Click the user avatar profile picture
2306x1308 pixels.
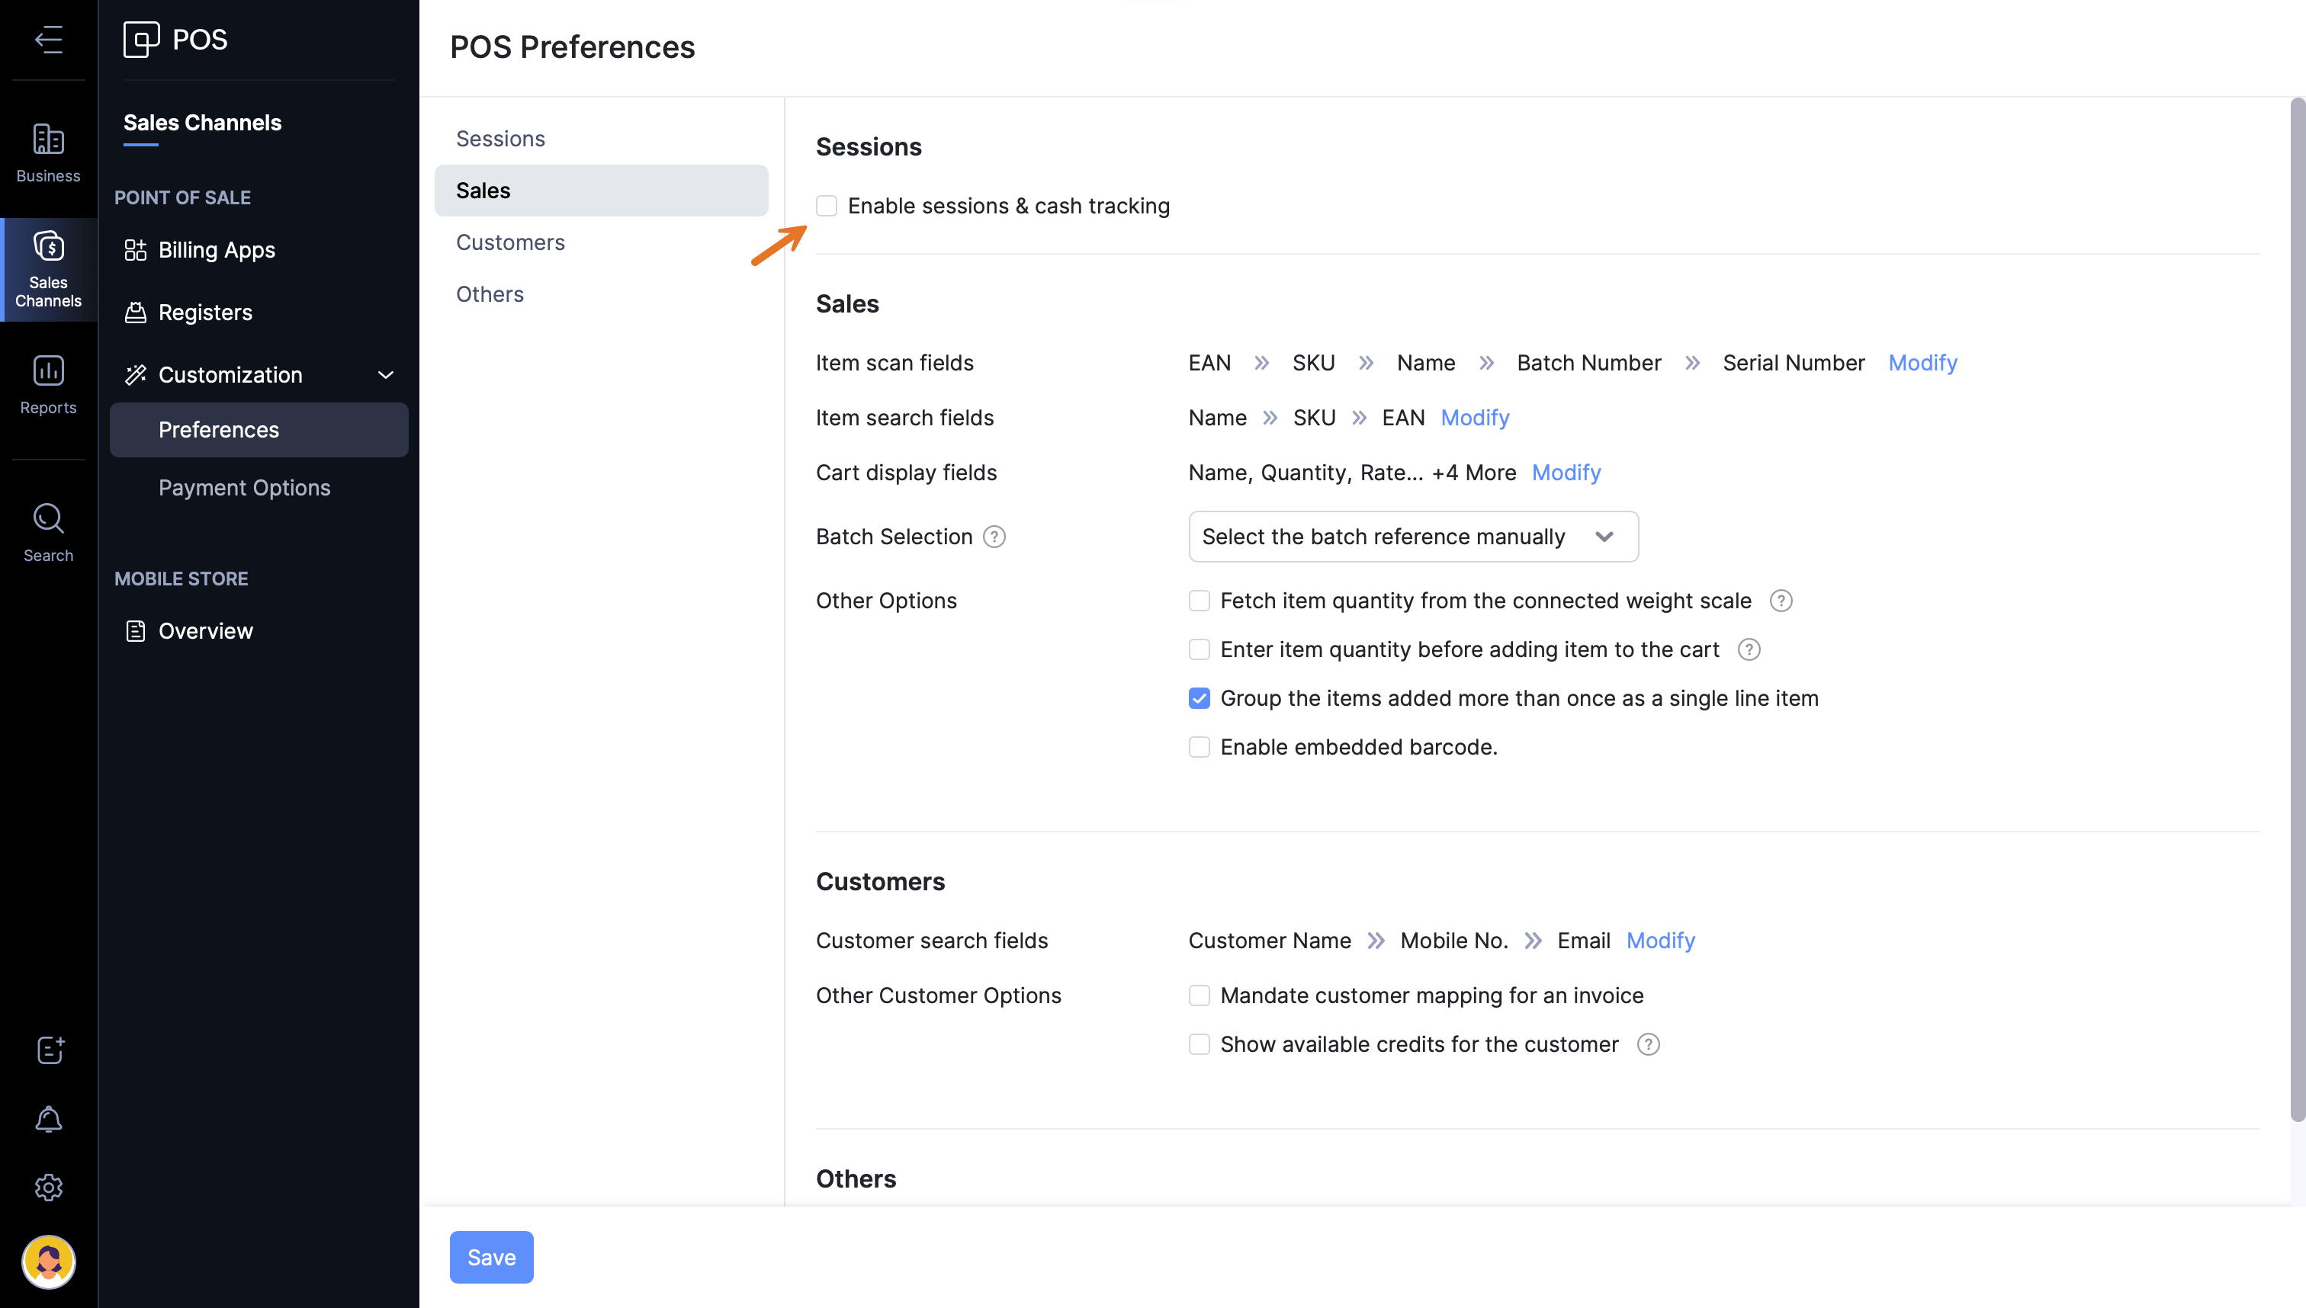coord(49,1262)
